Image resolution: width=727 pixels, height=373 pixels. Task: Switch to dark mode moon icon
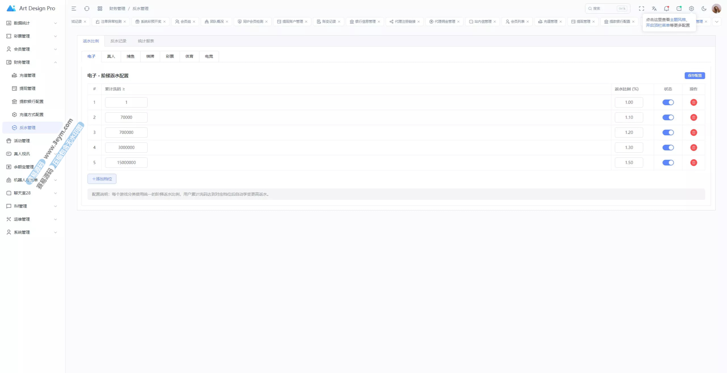click(x=704, y=9)
